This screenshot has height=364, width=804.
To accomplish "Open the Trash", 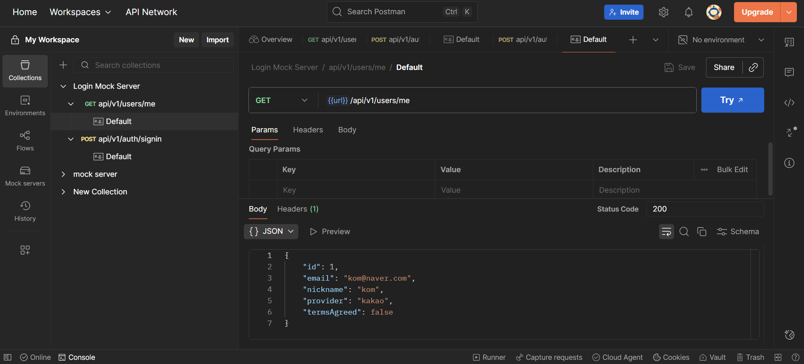I will (750, 357).
